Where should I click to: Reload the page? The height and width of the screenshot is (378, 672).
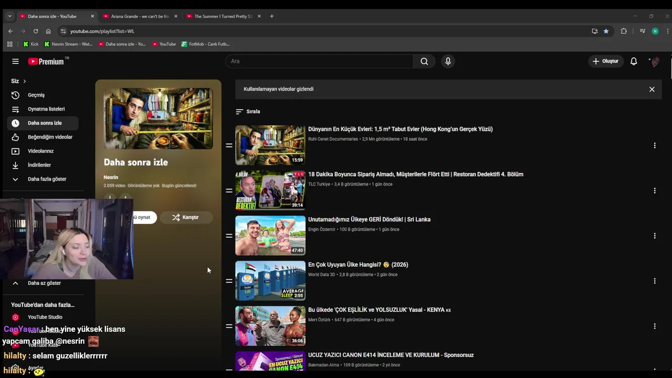(36, 31)
